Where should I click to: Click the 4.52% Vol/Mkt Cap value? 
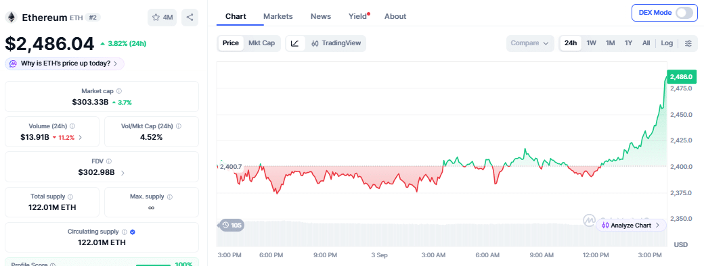[151, 138]
